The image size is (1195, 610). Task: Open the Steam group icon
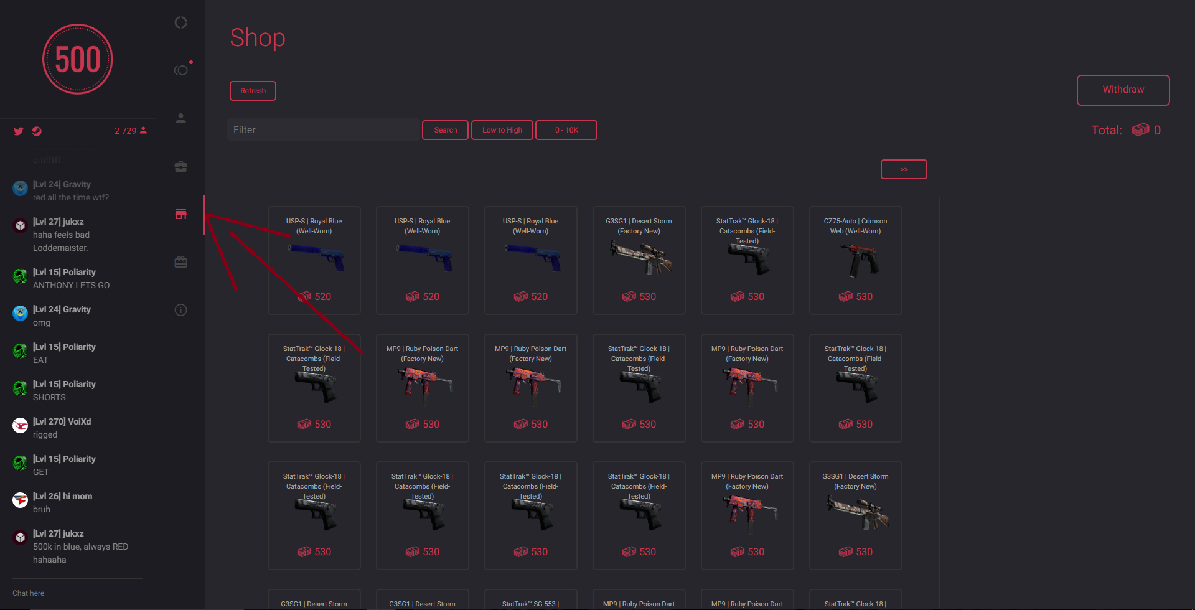coord(37,131)
